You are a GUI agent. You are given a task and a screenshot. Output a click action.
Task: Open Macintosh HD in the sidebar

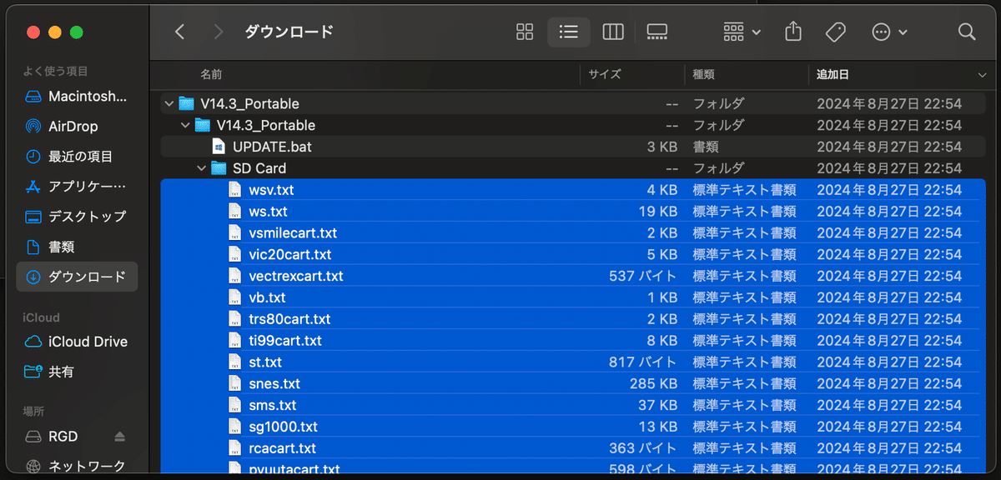pos(77,96)
